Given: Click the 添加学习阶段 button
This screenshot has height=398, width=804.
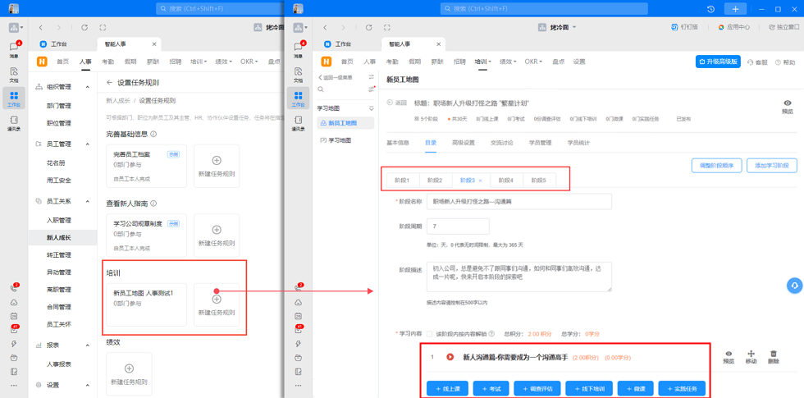Looking at the screenshot, I should pyautogui.click(x=770, y=166).
